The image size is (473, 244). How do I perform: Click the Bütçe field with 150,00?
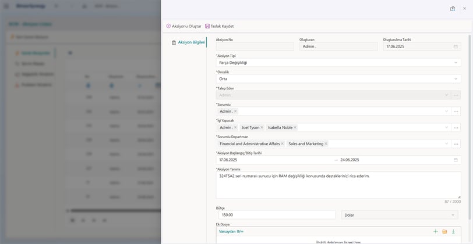coord(277,215)
